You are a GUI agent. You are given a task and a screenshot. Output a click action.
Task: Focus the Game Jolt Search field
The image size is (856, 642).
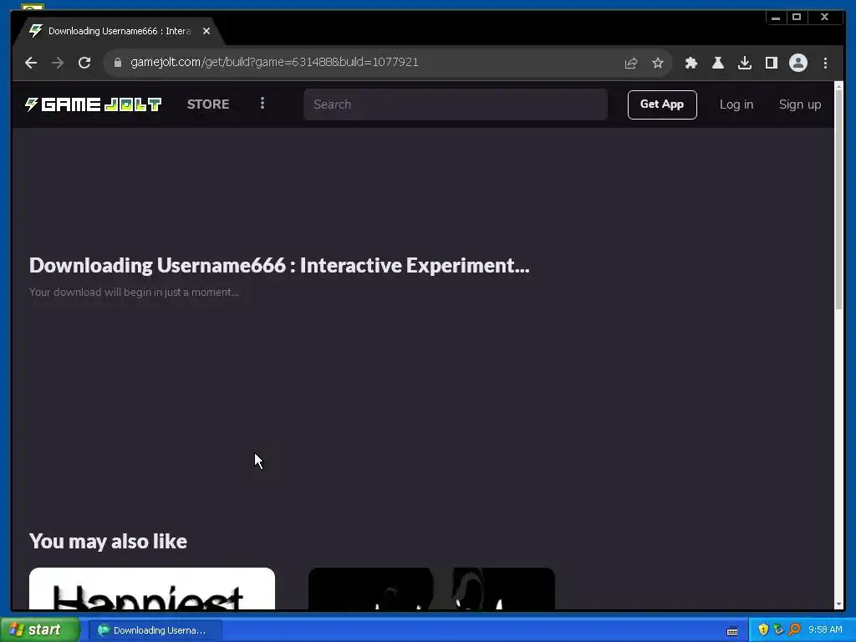point(456,104)
